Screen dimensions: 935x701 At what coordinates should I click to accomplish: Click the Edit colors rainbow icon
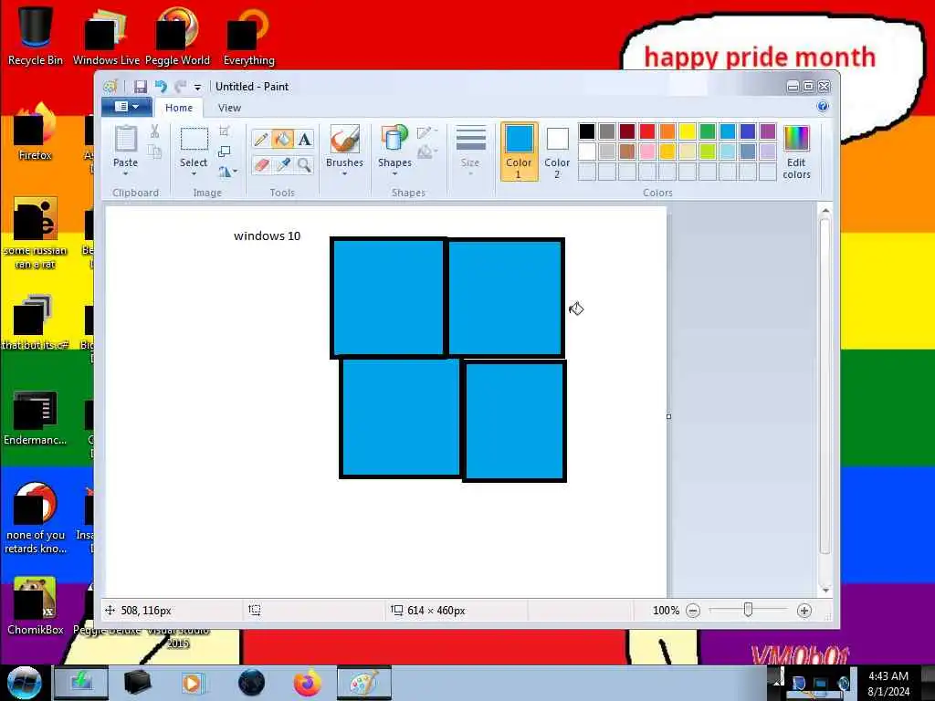pyautogui.click(x=796, y=139)
